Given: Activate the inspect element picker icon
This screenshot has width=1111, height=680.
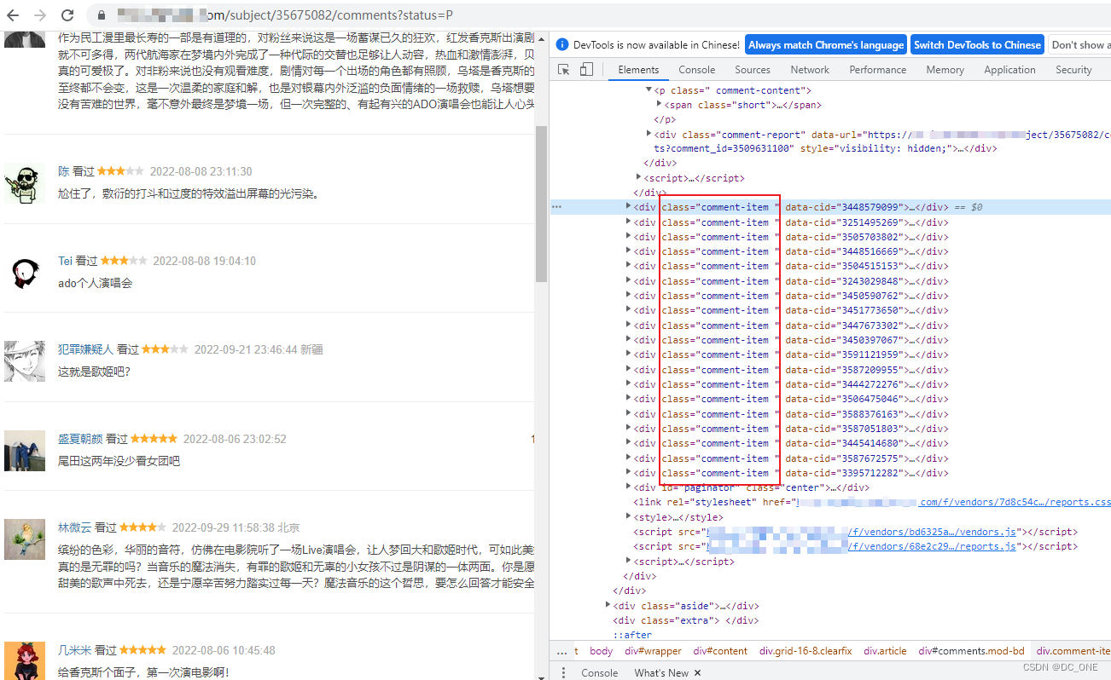Looking at the screenshot, I should tap(564, 70).
